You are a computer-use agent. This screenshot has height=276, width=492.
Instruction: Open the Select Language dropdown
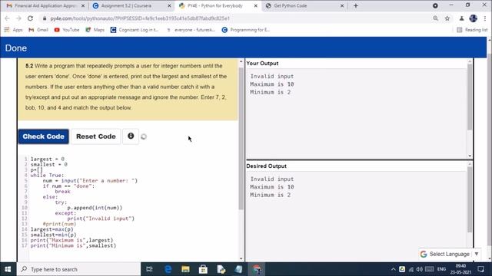click(x=450, y=254)
